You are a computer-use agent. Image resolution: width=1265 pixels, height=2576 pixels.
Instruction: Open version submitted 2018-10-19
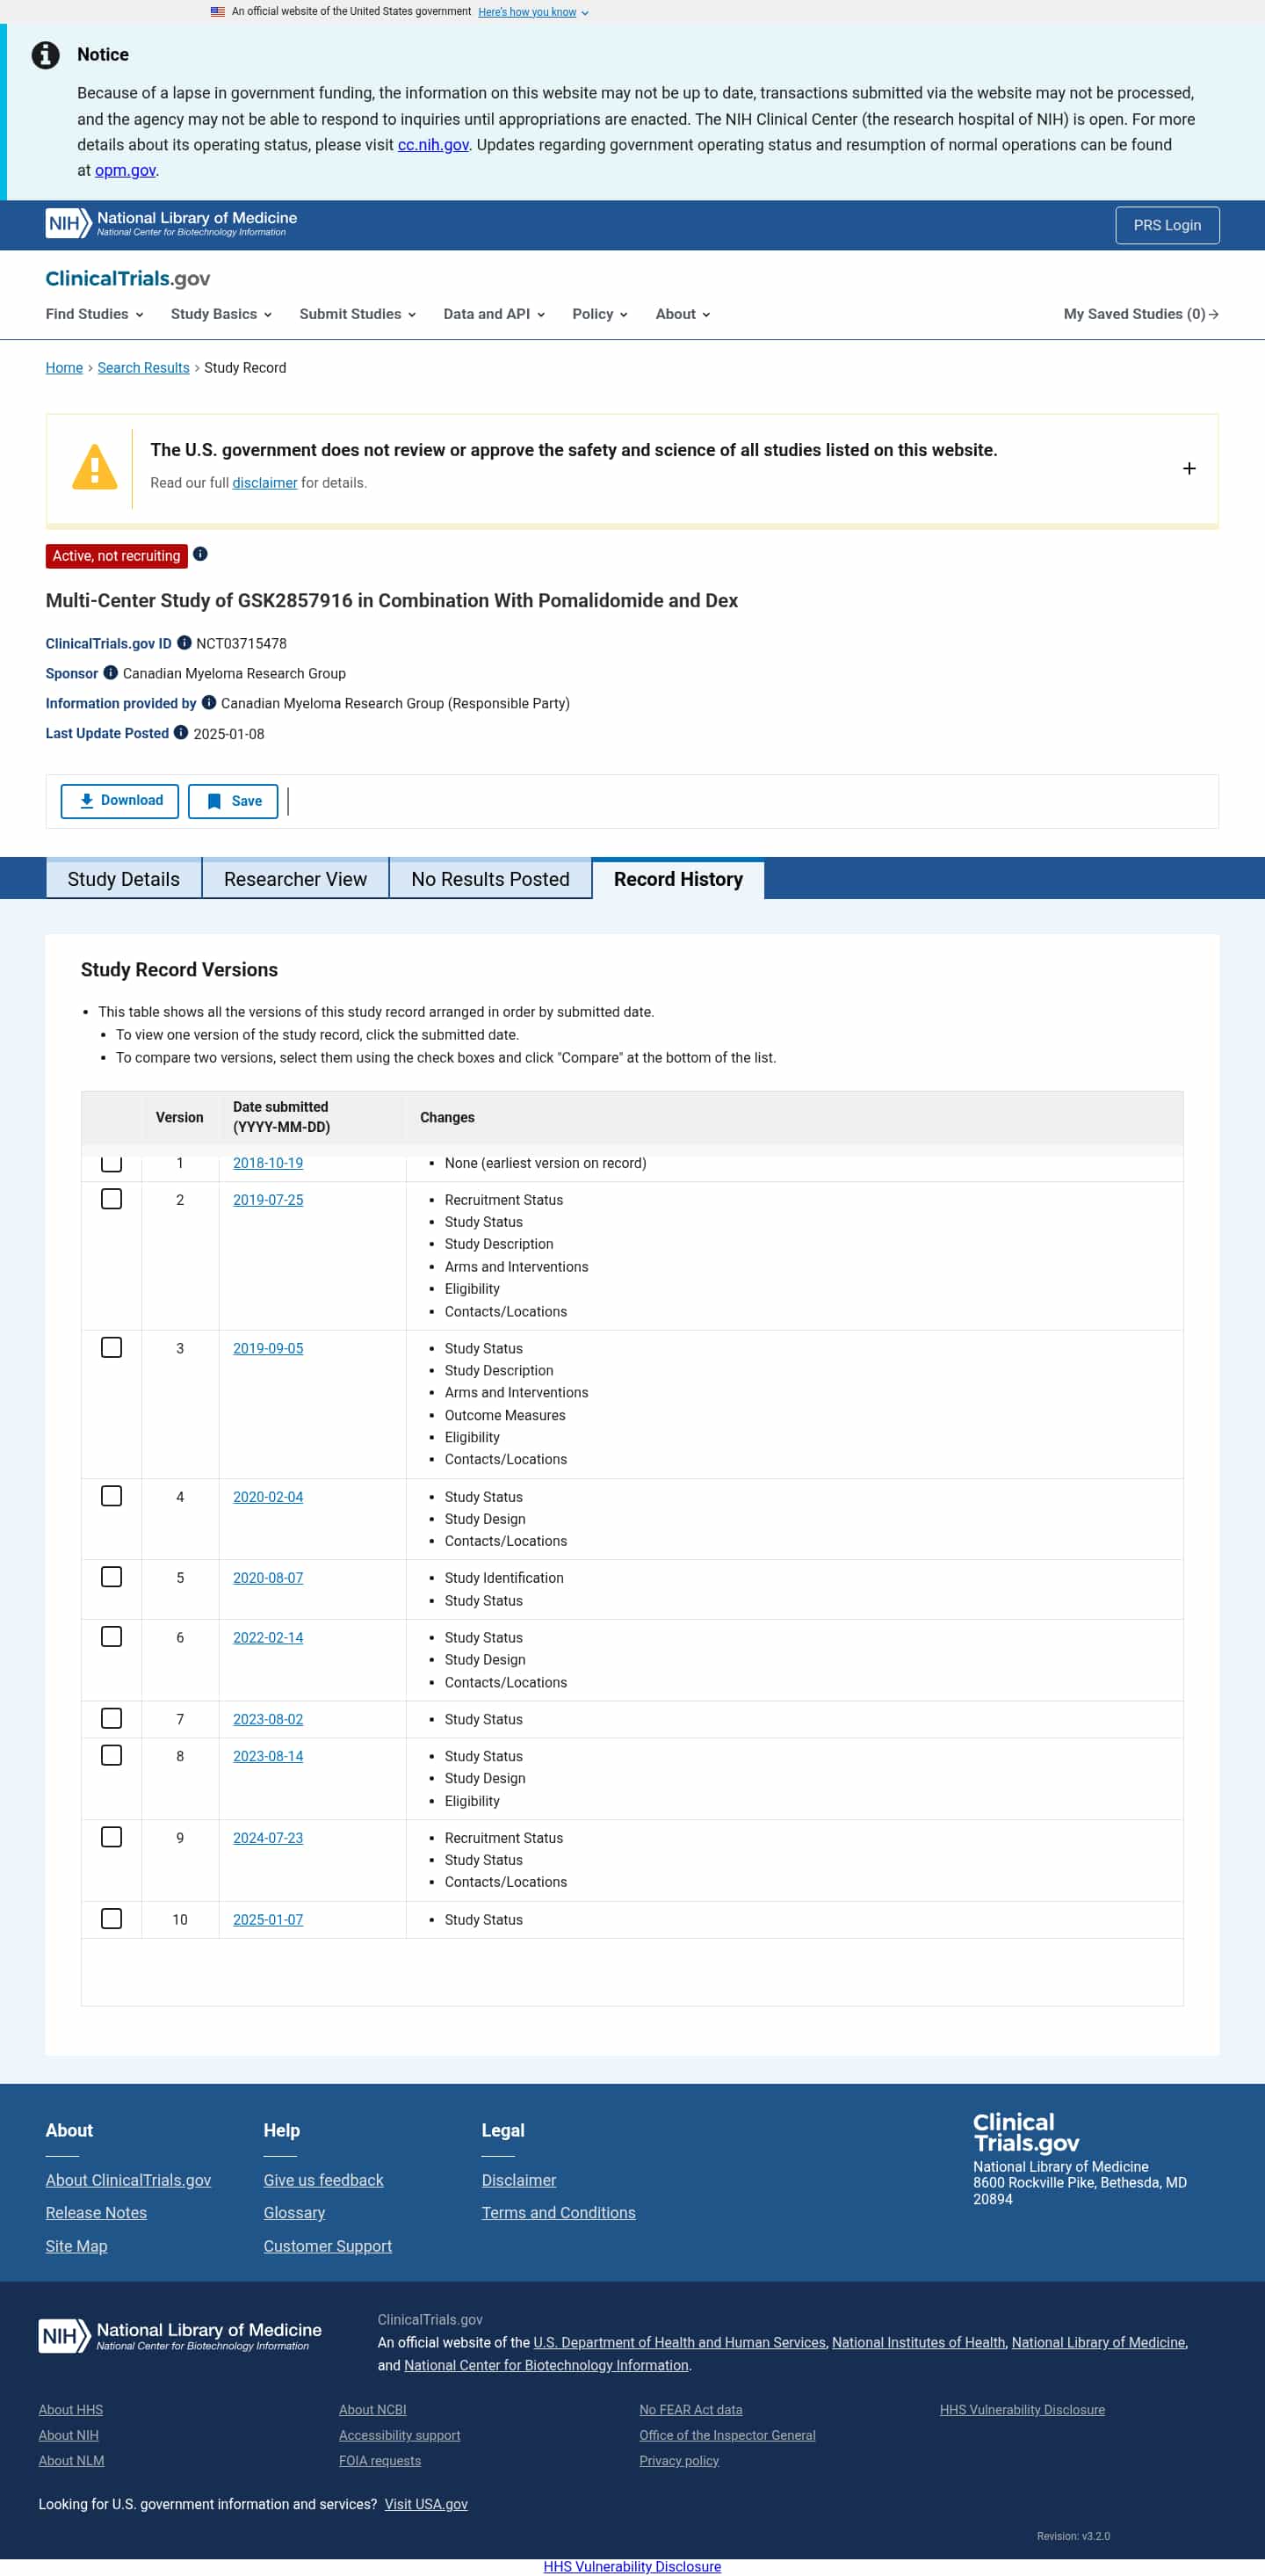point(268,1163)
